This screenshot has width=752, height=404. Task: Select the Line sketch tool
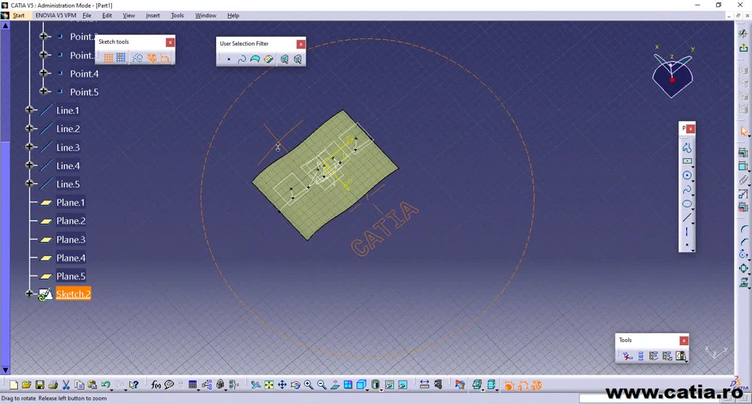pyautogui.click(x=687, y=218)
